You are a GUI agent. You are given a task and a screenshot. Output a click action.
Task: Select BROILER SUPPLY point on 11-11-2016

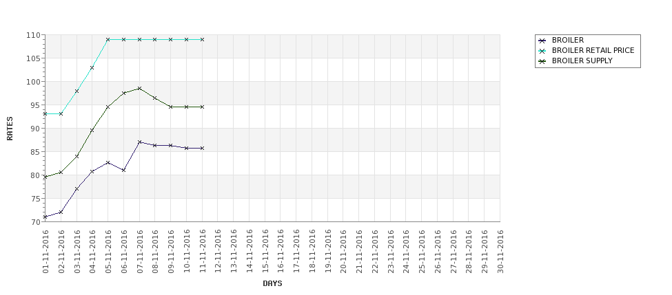click(x=202, y=107)
